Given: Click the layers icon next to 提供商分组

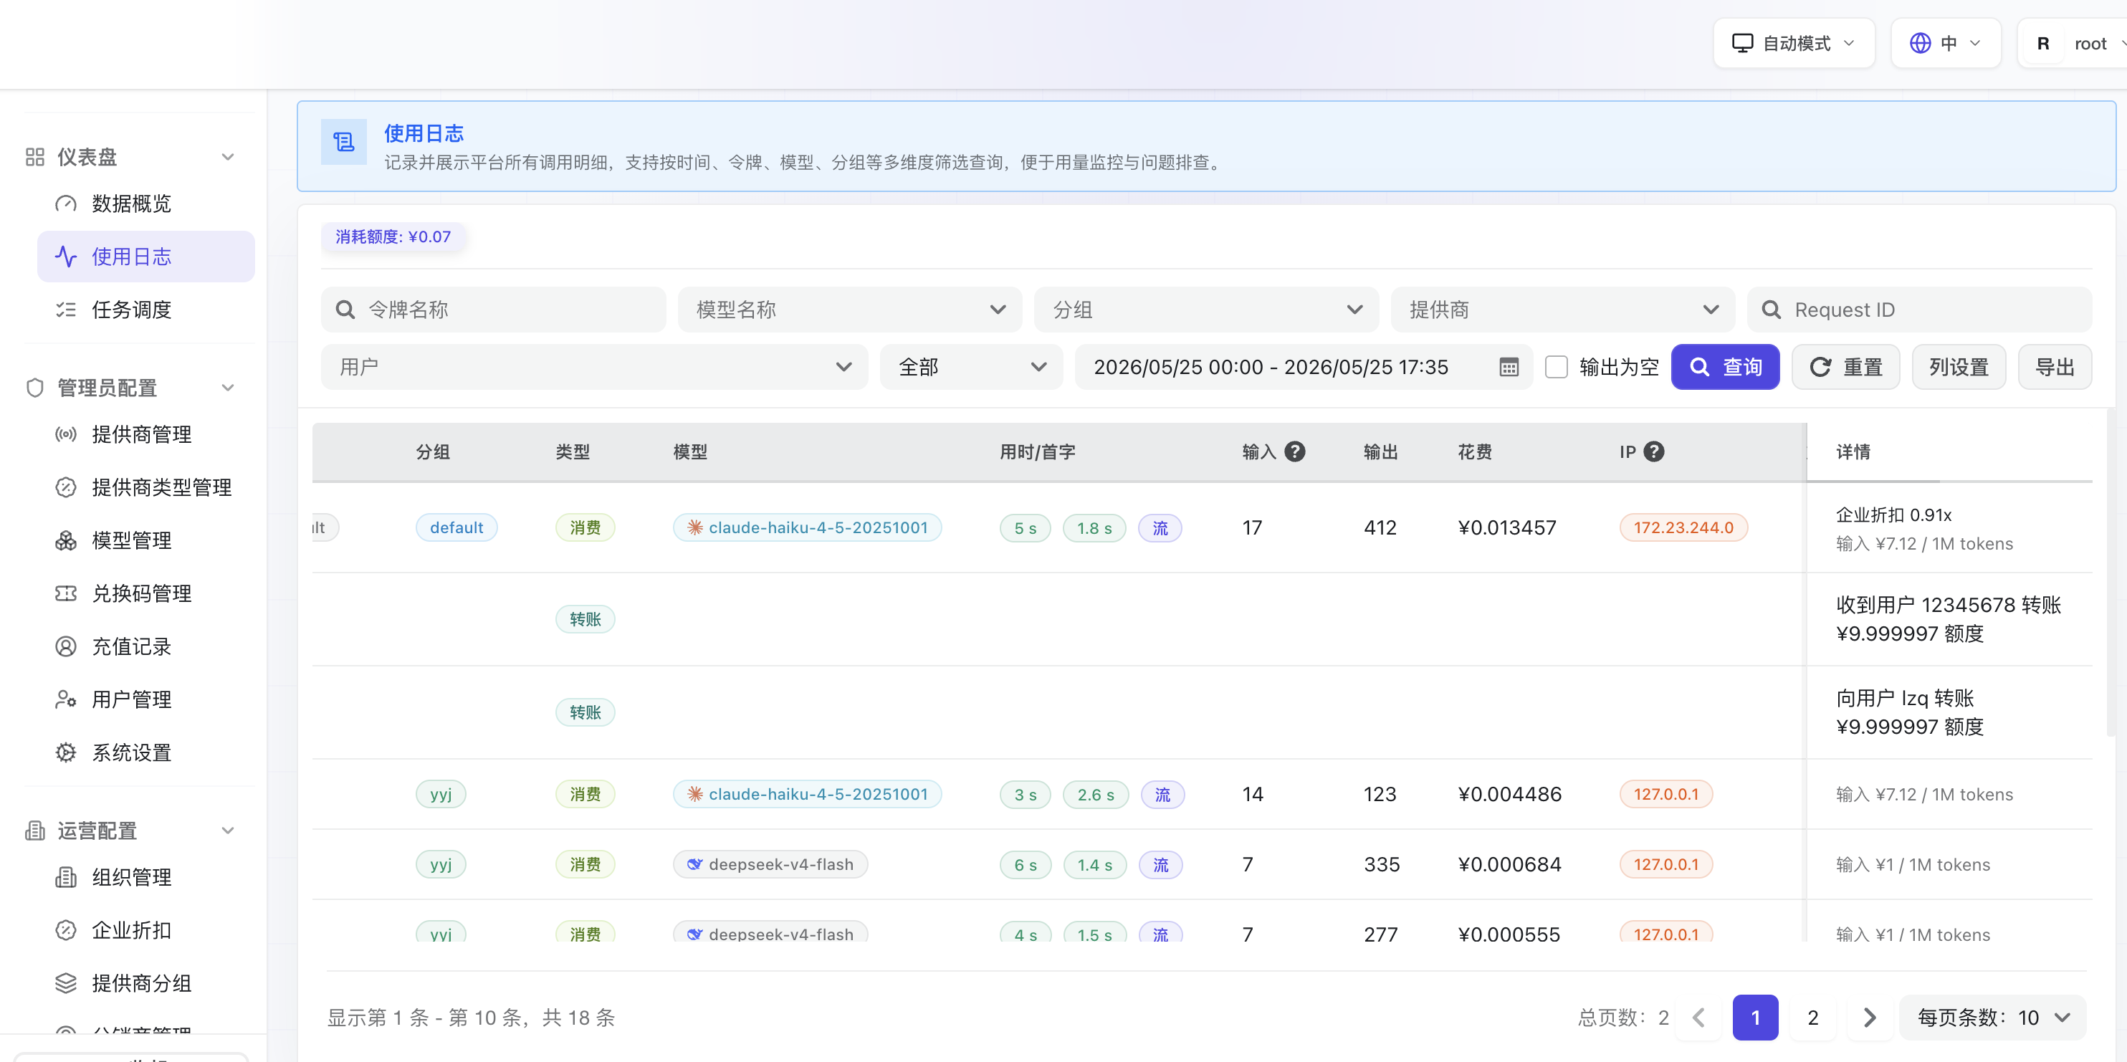Looking at the screenshot, I should click(x=65, y=982).
